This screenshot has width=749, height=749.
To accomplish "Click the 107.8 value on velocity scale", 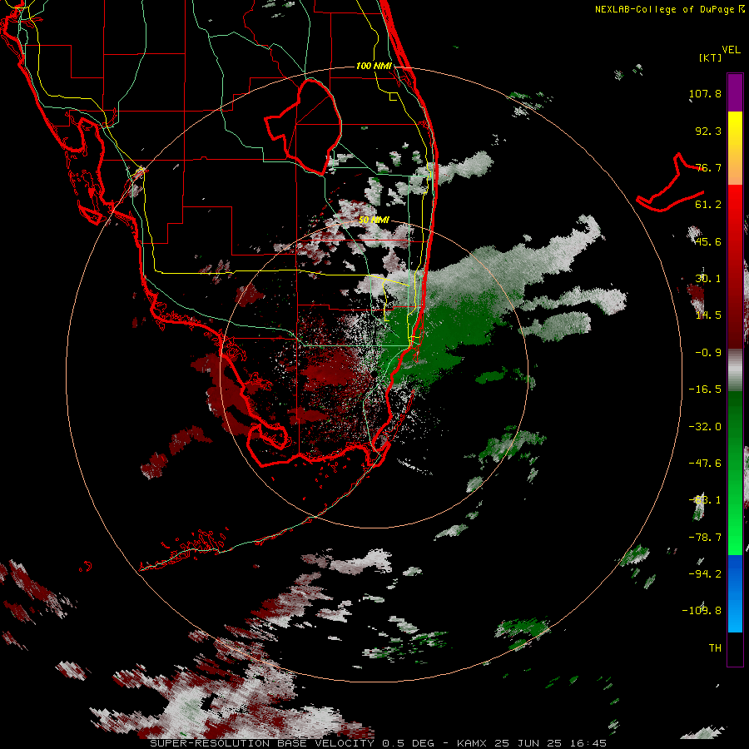I will click(x=705, y=93).
